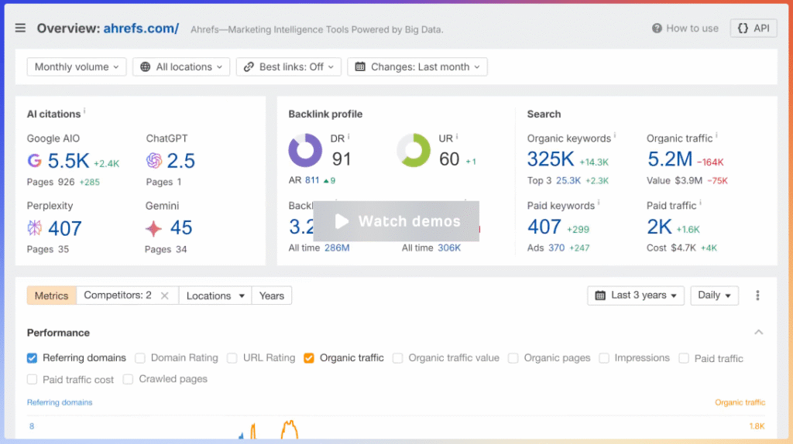
Task: Click the Perplexity logo icon
Action: coord(35,228)
